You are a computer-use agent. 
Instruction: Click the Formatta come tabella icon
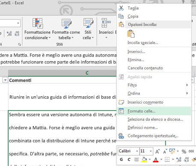pyautogui.click(x=66, y=23)
